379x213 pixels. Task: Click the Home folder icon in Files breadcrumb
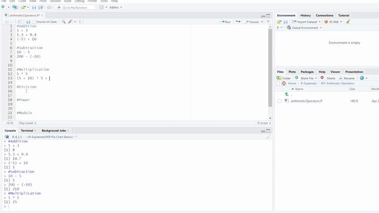(x=284, y=83)
